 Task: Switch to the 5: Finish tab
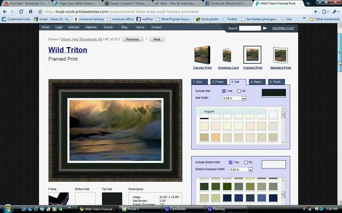tap(276, 82)
